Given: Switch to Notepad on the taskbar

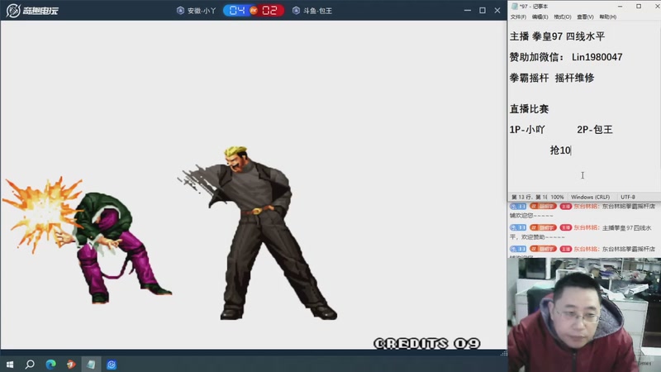Looking at the screenshot, I should pyautogui.click(x=91, y=365).
